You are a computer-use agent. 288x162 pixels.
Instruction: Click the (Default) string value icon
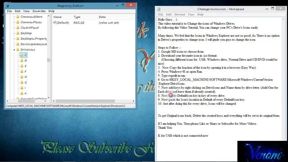pyautogui.click(x=54, y=22)
